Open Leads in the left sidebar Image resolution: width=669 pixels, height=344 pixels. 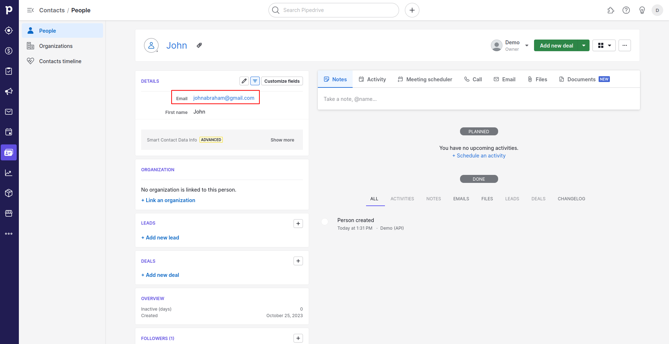pyautogui.click(x=9, y=30)
